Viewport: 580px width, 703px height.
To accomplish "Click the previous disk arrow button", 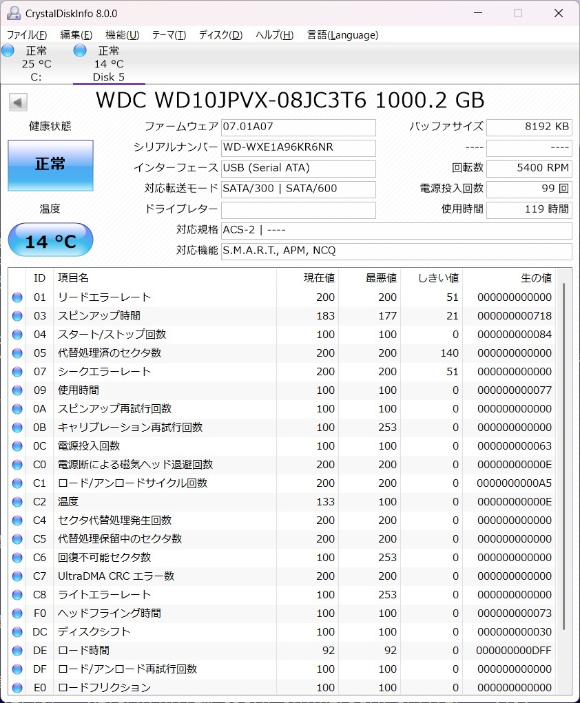I will (18, 102).
